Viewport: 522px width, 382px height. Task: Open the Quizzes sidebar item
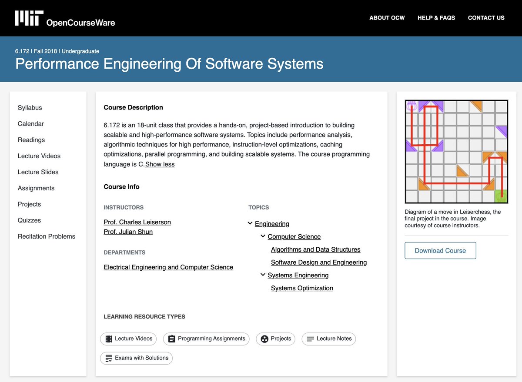coord(29,220)
